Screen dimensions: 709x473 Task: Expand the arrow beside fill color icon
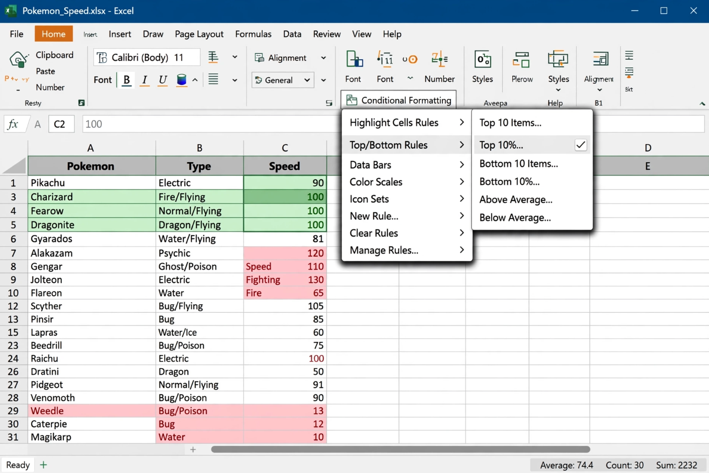coord(195,80)
